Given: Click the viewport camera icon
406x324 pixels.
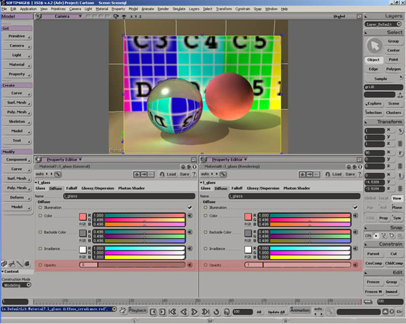Looking at the screenshot, I should click(116, 16).
